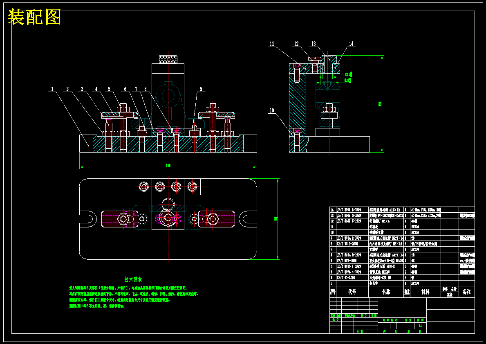The width and height of the screenshot is (486, 344).
Task: Click the "支撑板" name cell in row 7
Action: (386, 250)
